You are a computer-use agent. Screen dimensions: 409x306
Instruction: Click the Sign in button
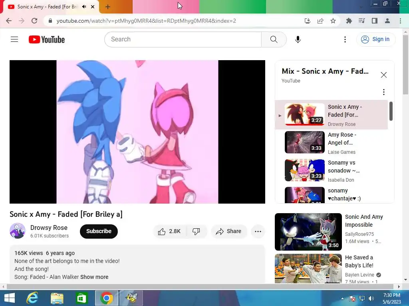375,39
